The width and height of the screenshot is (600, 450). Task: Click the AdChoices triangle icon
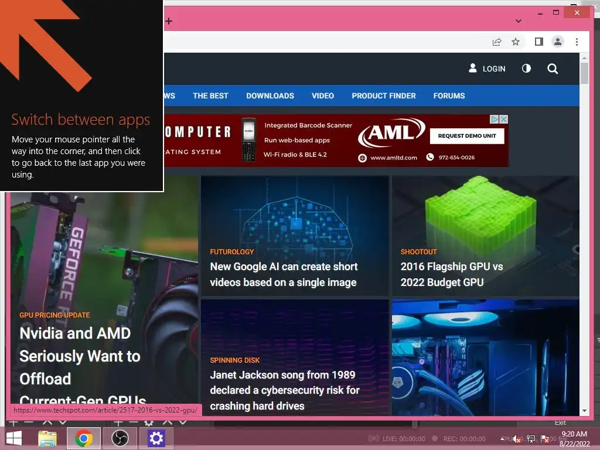[495, 120]
